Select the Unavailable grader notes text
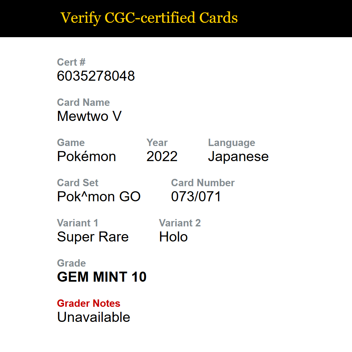 94,317
